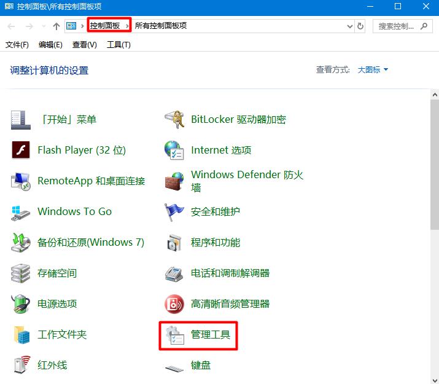Click the refresh button beside address bar
The height and width of the screenshot is (384, 439).
click(360, 26)
